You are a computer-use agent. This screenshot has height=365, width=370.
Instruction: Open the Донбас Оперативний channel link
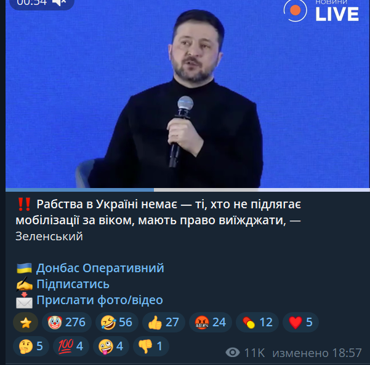(x=100, y=268)
